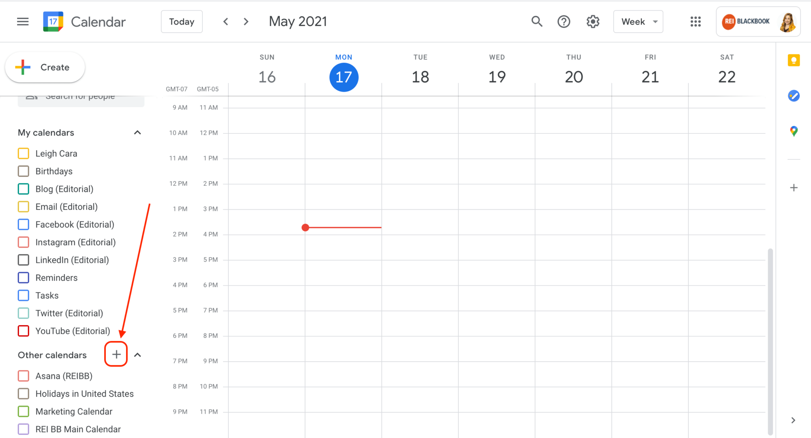Navigate to next week with forward arrow
This screenshot has width=811, height=438.
point(245,21)
